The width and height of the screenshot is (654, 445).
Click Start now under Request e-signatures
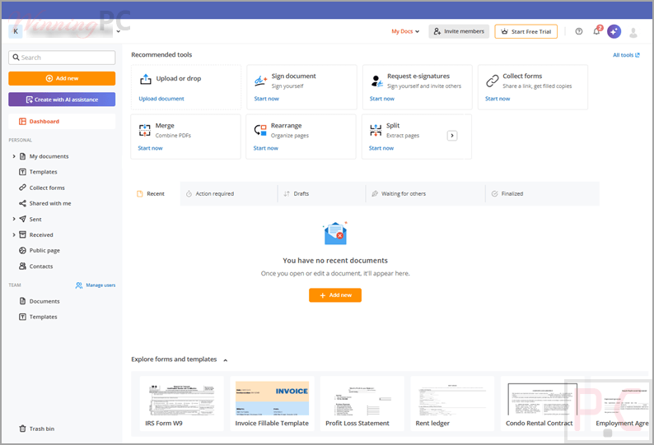[x=381, y=99]
